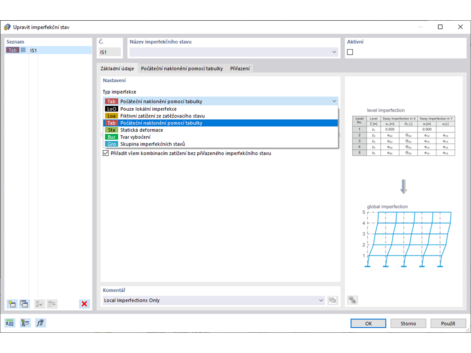Screen dimensions: 471x353
Task: Click the model info icon in bottom bar
Action: pos(25,323)
